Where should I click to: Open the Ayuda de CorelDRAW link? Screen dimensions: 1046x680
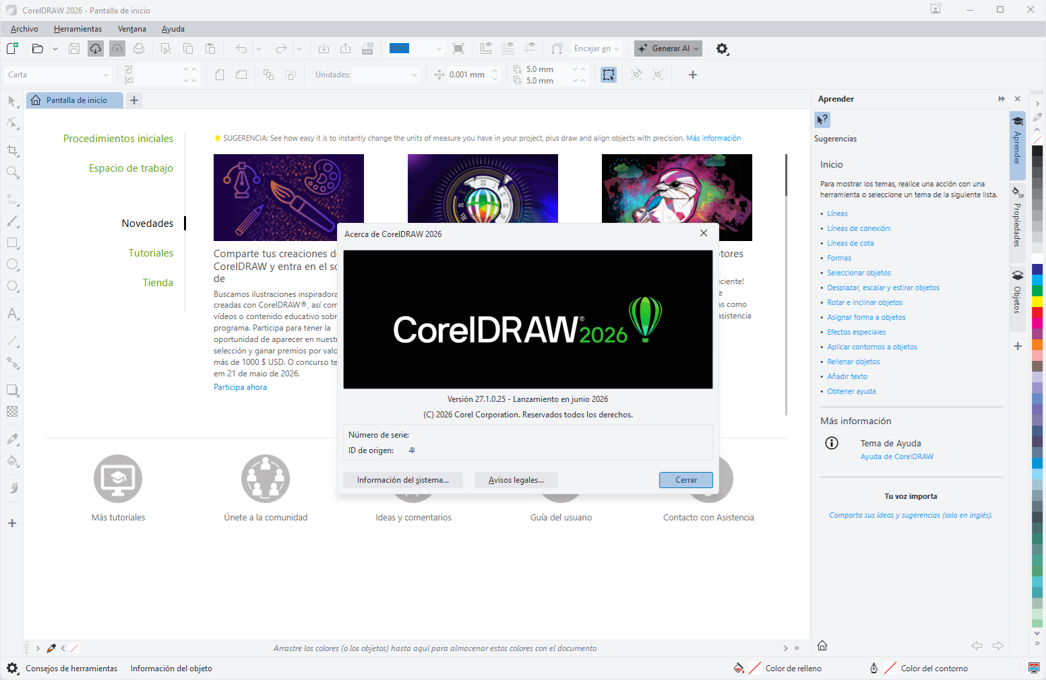(x=897, y=456)
